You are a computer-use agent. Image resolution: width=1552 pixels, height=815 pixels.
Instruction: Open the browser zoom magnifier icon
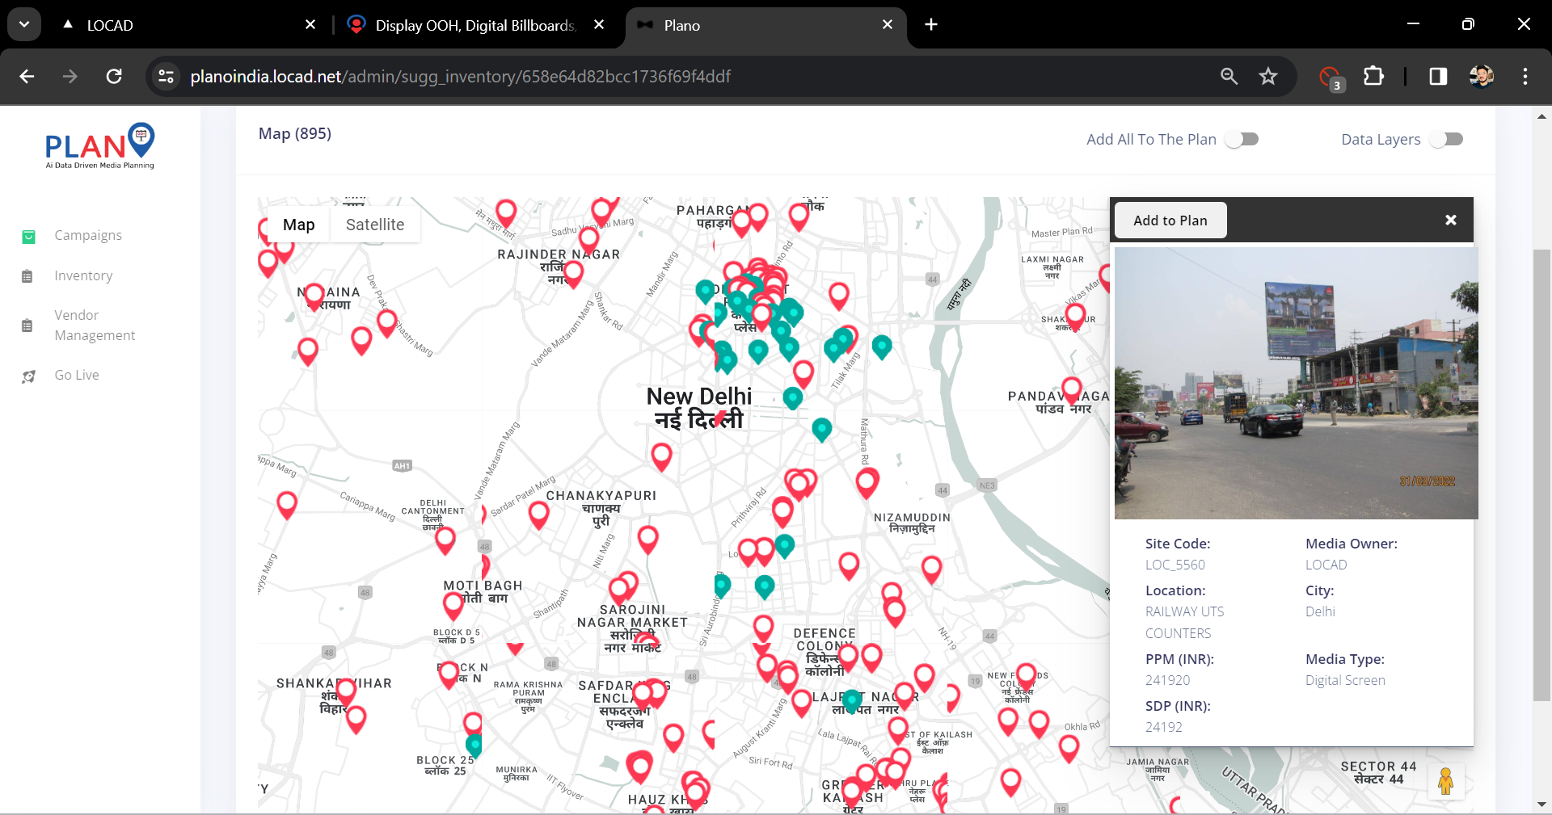coord(1229,76)
